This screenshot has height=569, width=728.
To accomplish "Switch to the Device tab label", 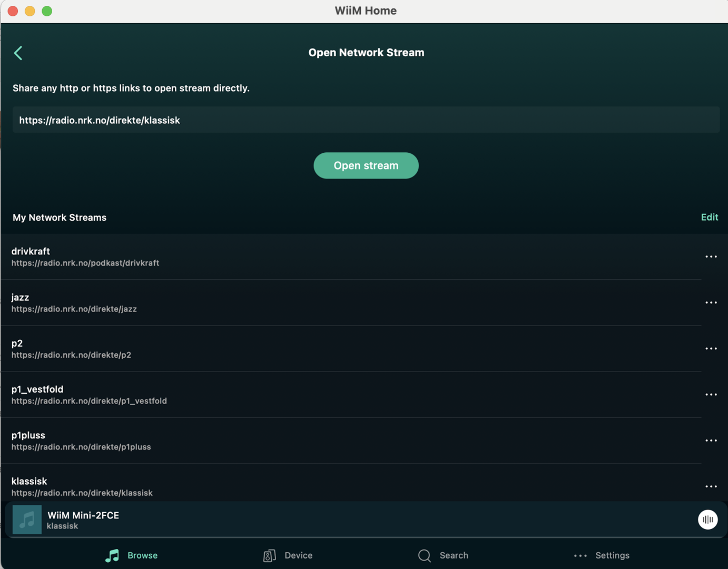I will (298, 555).
